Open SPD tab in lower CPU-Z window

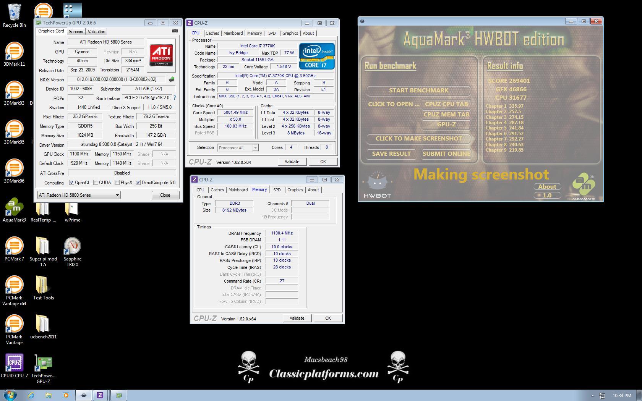click(277, 190)
